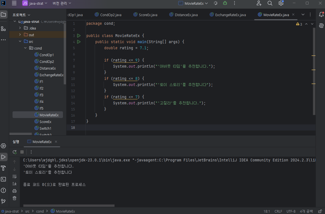Click run gutter arrow beside main method
Viewport: 325px width, 214px height.
(79, 42)
